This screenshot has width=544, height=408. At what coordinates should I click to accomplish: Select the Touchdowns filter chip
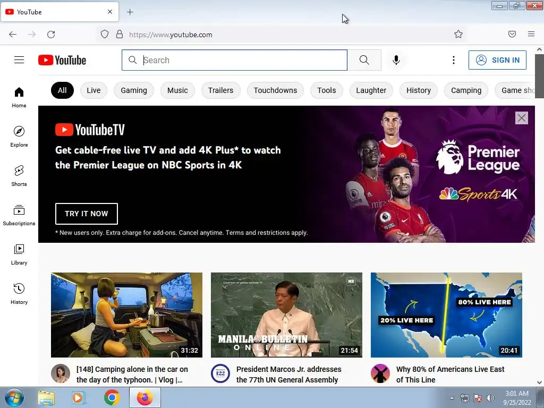(x=276, y=90)
